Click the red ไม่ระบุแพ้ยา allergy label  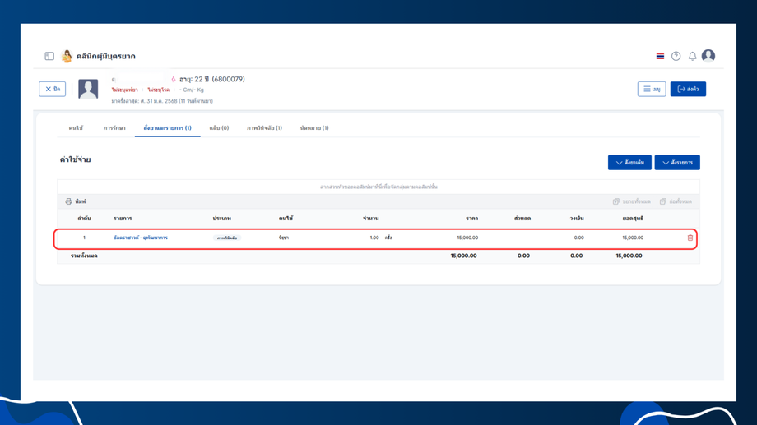point(124,90)
